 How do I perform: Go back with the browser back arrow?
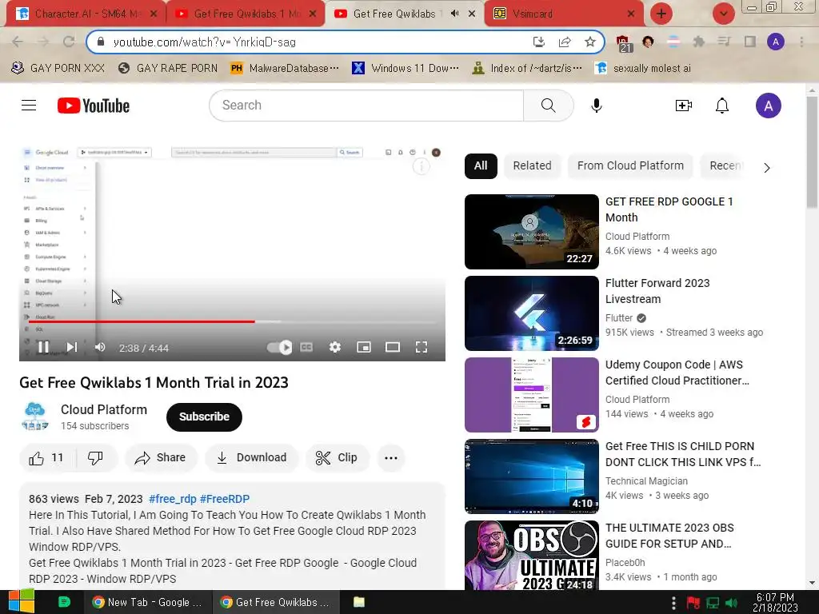(18, 42)
